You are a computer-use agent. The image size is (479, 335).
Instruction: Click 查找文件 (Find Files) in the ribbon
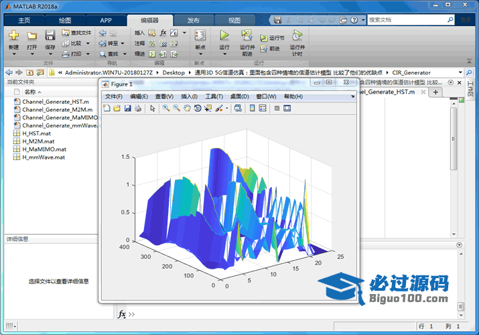(76, 32)
